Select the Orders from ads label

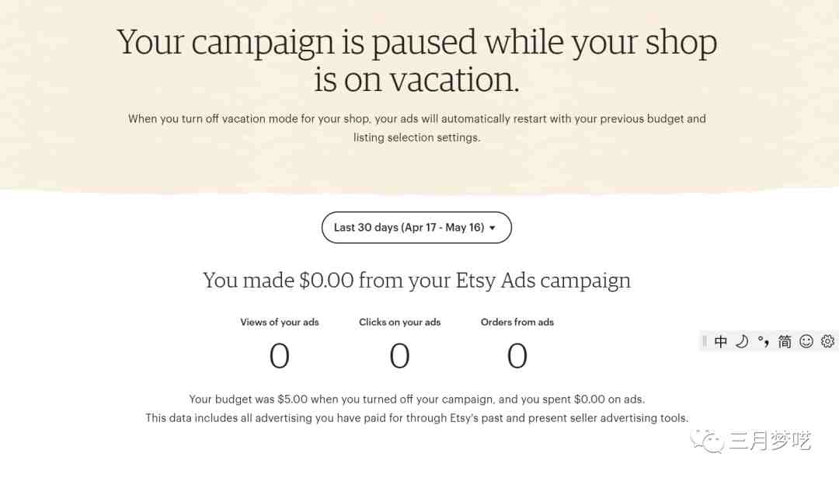pos(517,323)
